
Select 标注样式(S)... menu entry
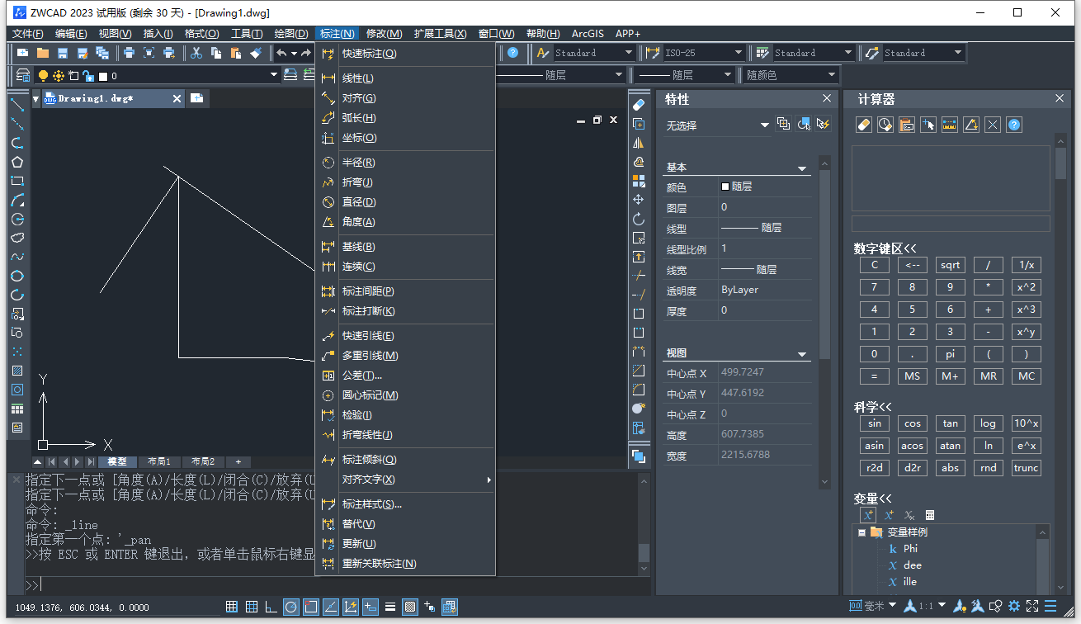click(371, 504)
